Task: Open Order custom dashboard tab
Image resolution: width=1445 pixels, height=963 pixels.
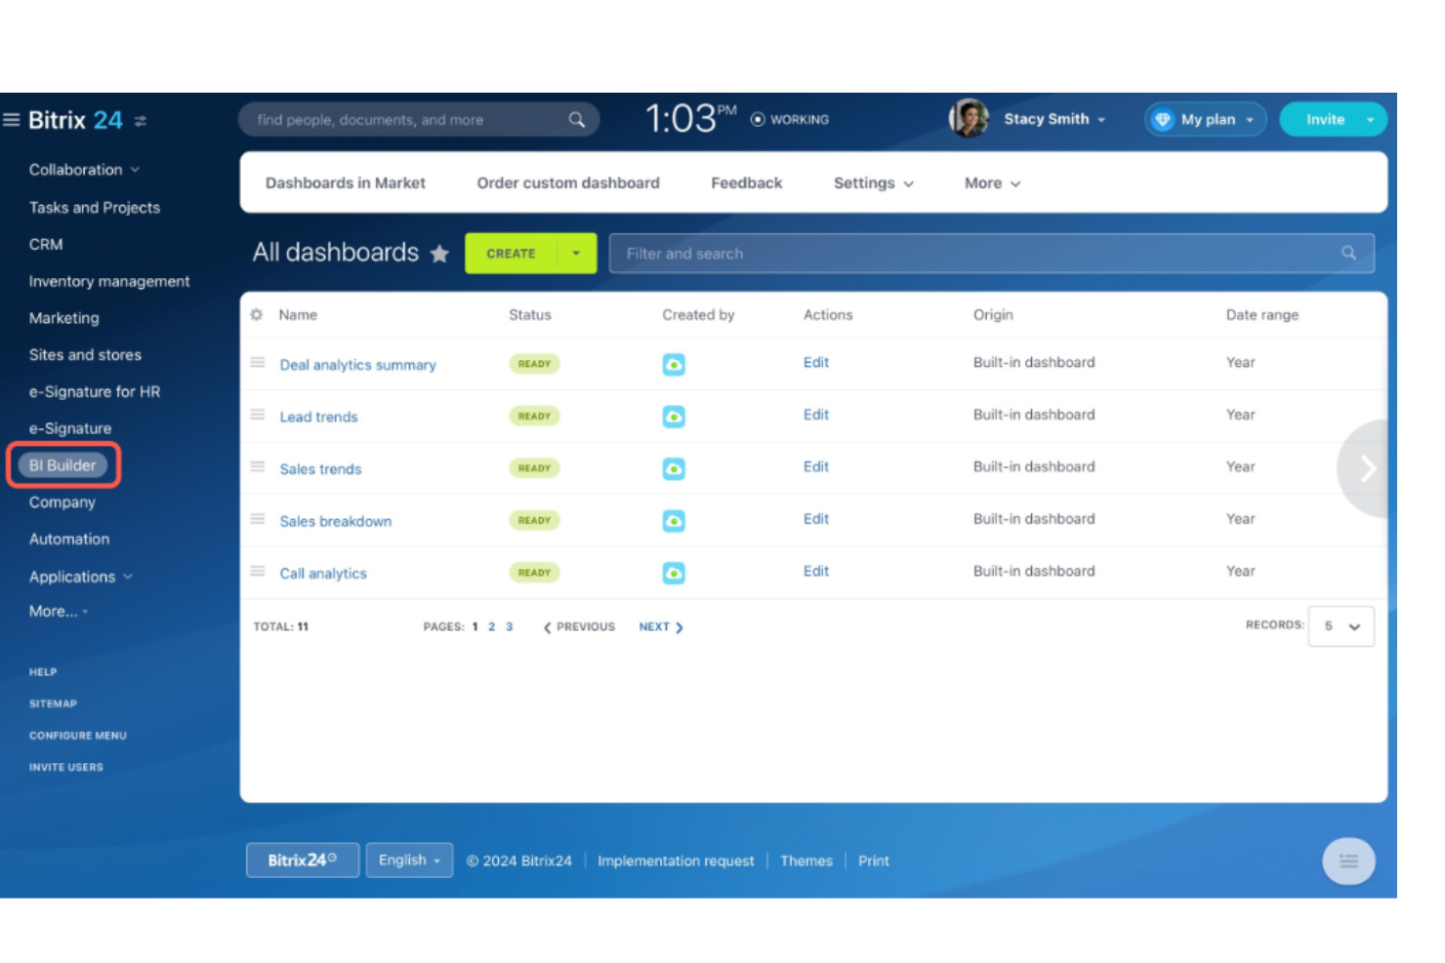Action: [568, 183]
